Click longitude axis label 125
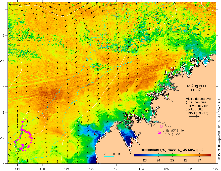 pyautogui.click(x=166, y=169)
